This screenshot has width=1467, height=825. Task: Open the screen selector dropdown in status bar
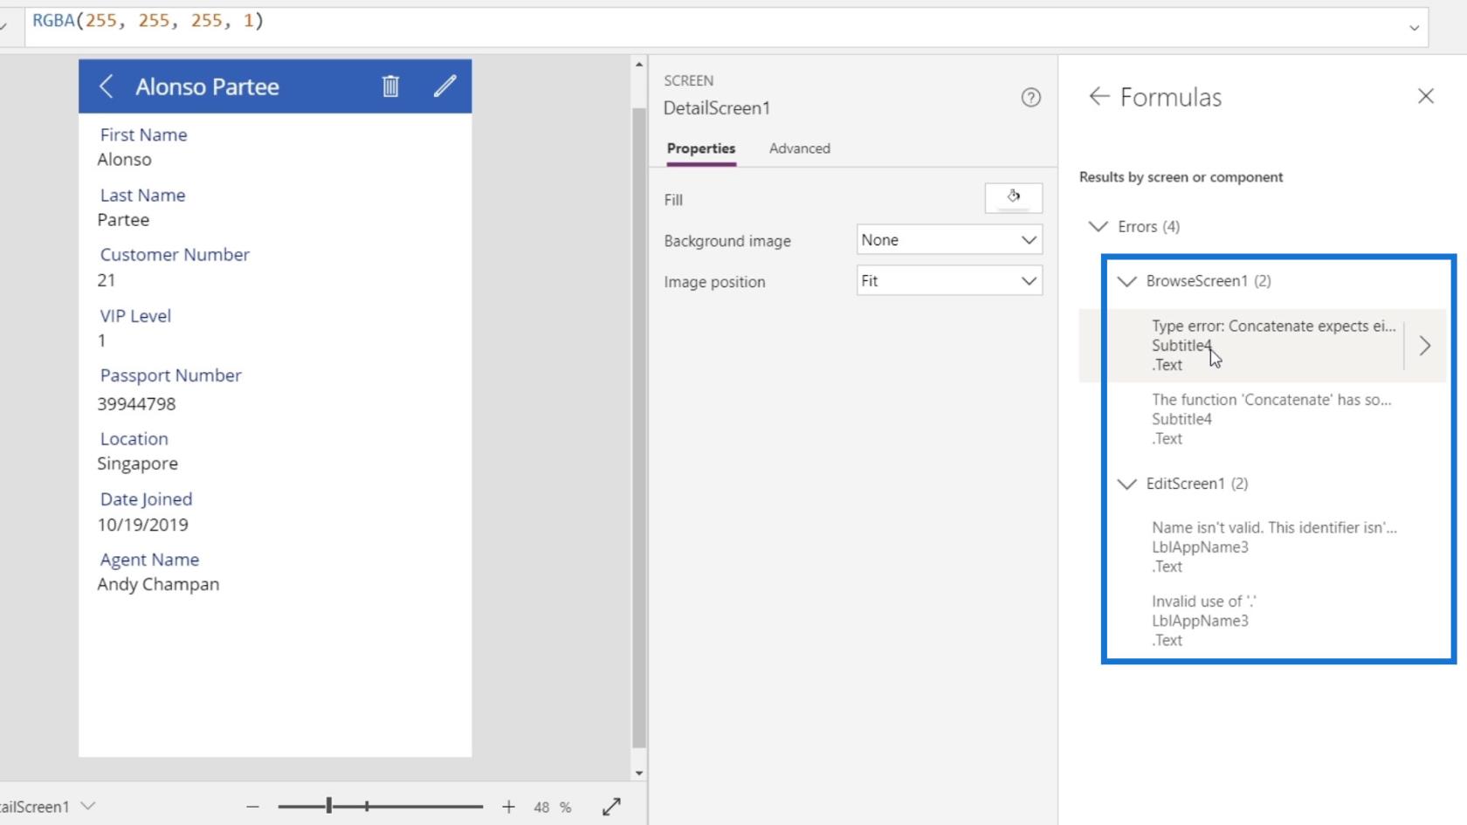tap(87, 807)
